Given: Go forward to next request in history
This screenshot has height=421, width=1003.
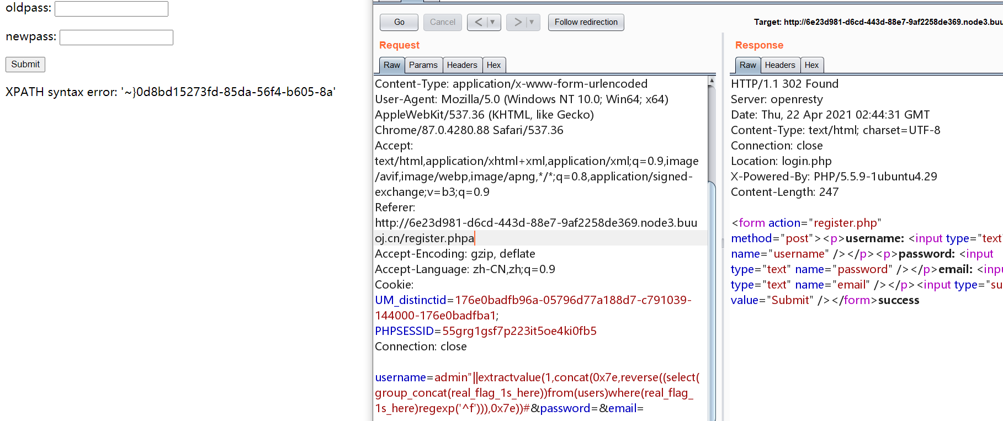Looking at the screenshot, I should (x=517, y=22).
